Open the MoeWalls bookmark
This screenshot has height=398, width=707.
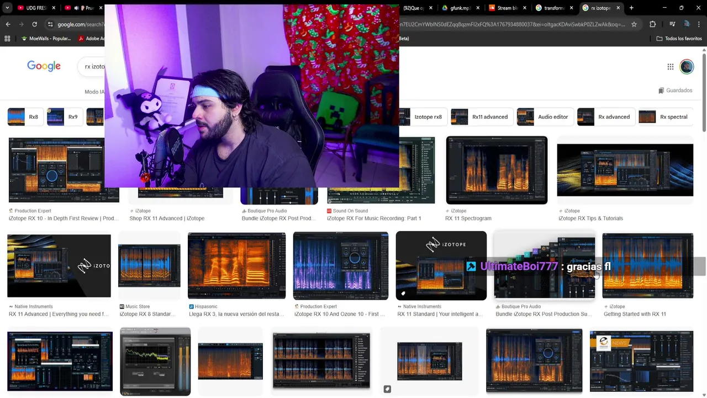coord(45,39)
